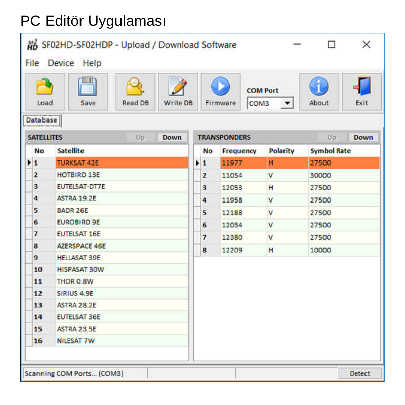Viewport: 405px width, 405px height.
Task: Open the About info icon
Action: coord(319,86)
